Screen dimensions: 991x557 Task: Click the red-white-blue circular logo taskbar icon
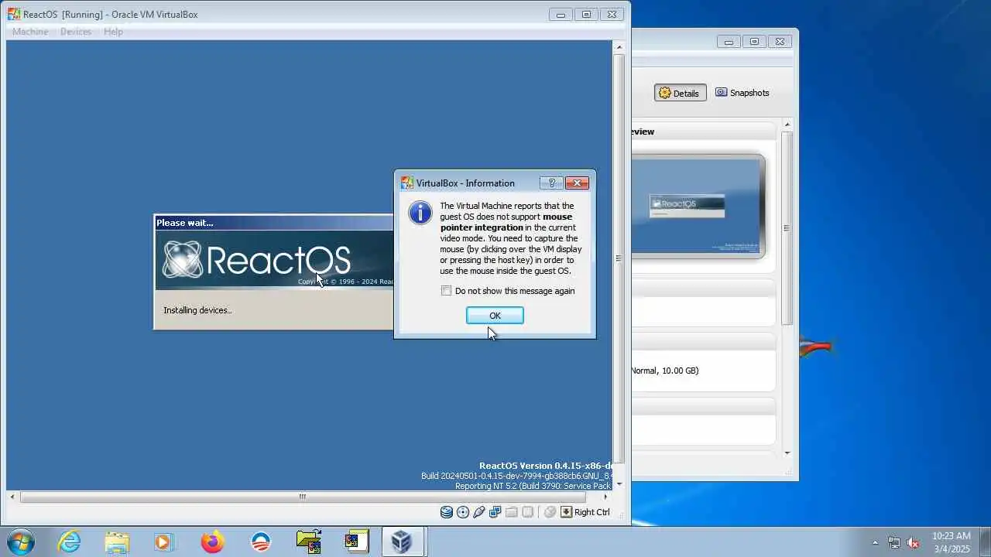pyautogui.click(x=261, y=542)
